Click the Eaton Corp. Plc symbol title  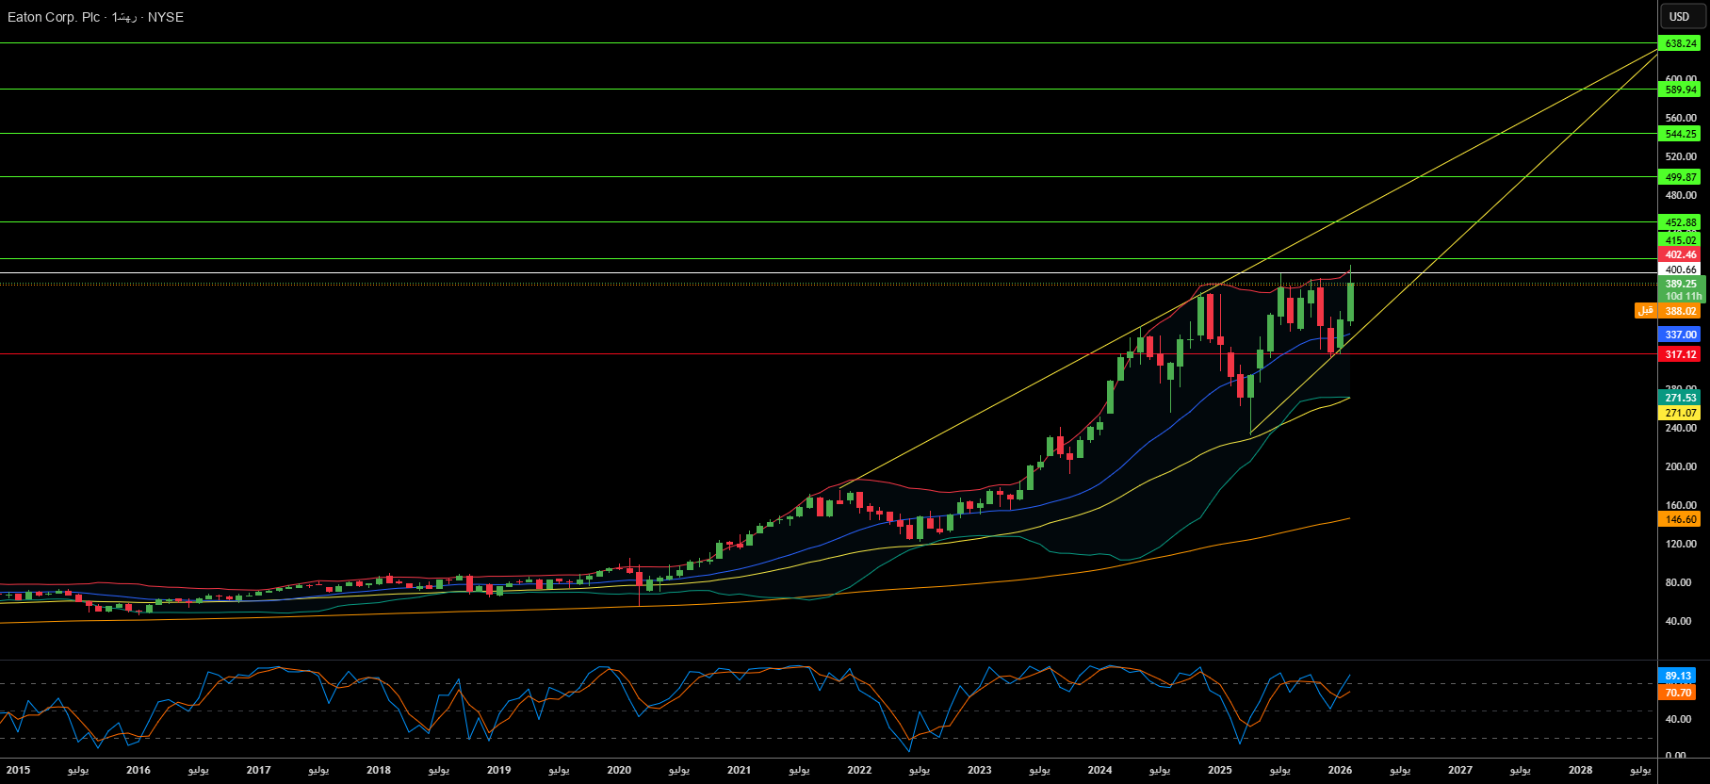click(95, 17)
